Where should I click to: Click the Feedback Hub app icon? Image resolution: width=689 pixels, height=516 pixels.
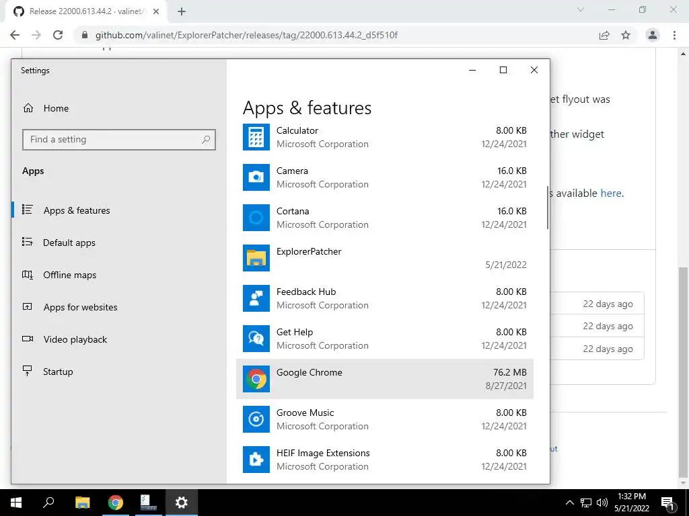click(256, 298)
